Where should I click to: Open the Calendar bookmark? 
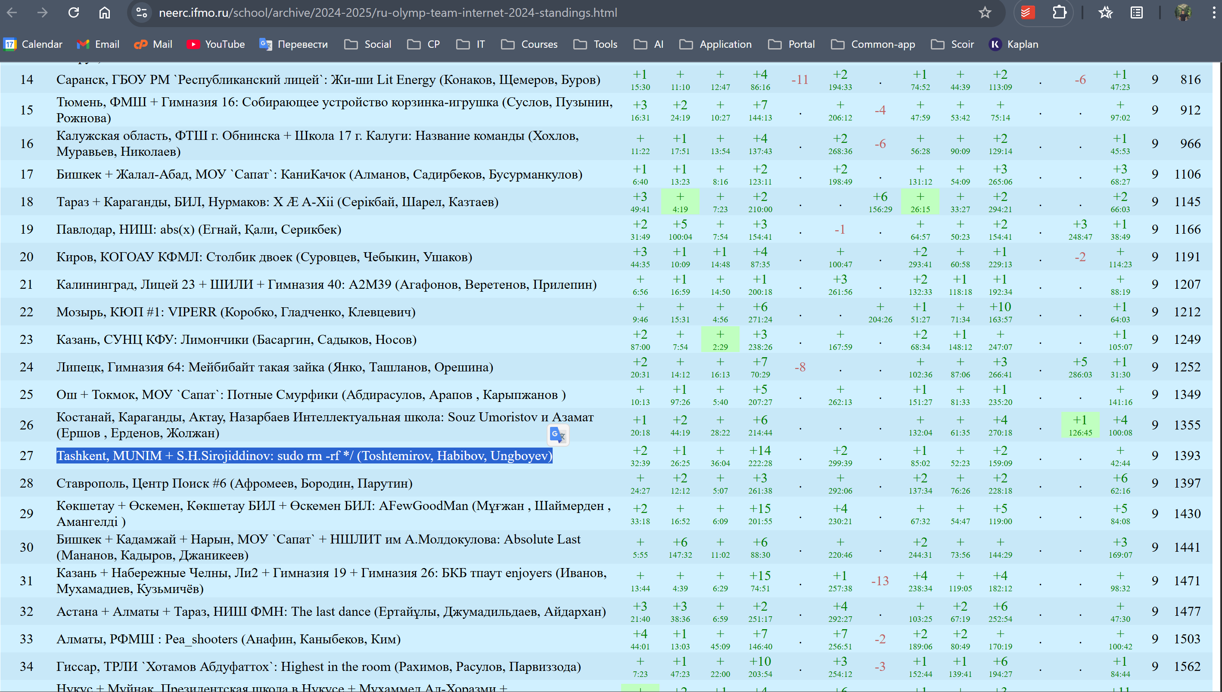(33, 44)
